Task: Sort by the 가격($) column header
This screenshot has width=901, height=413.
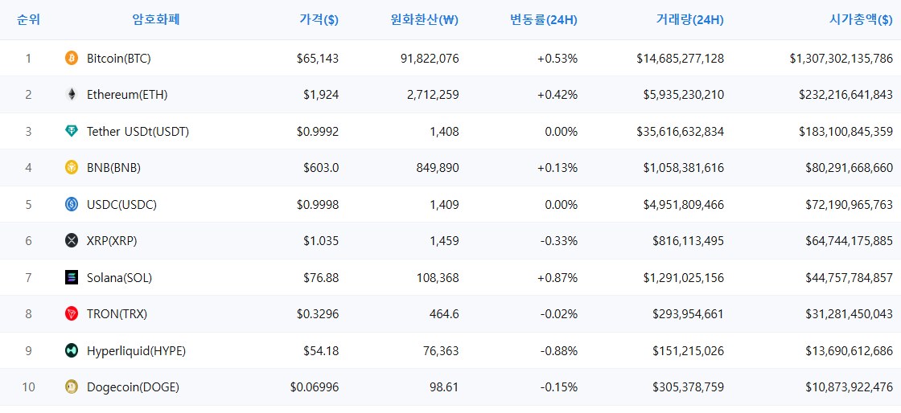Action: point(319,20)
